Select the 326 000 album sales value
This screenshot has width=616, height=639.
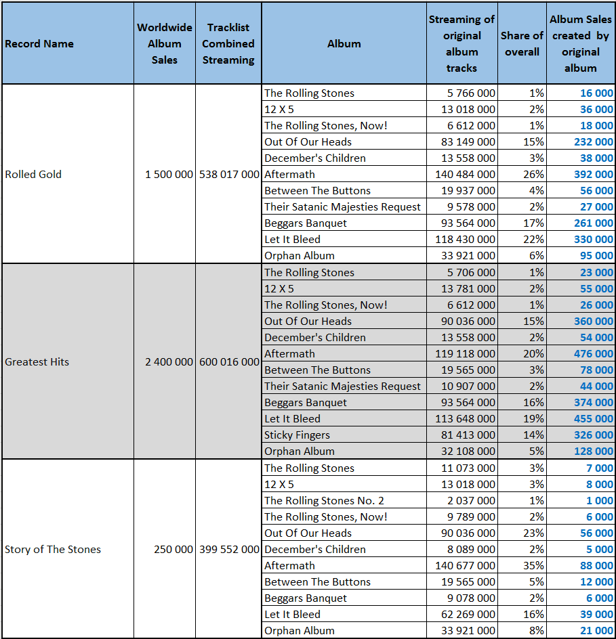coord(594,435)
